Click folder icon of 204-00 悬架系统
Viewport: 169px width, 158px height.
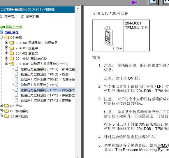[x=12, y=43]
